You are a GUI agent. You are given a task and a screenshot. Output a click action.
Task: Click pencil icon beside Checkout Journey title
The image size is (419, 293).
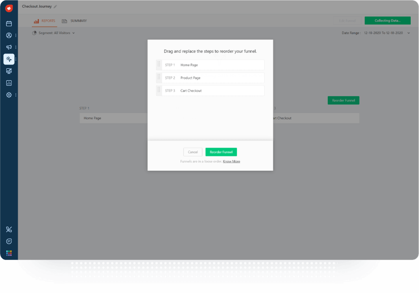[x=55, y=7]
